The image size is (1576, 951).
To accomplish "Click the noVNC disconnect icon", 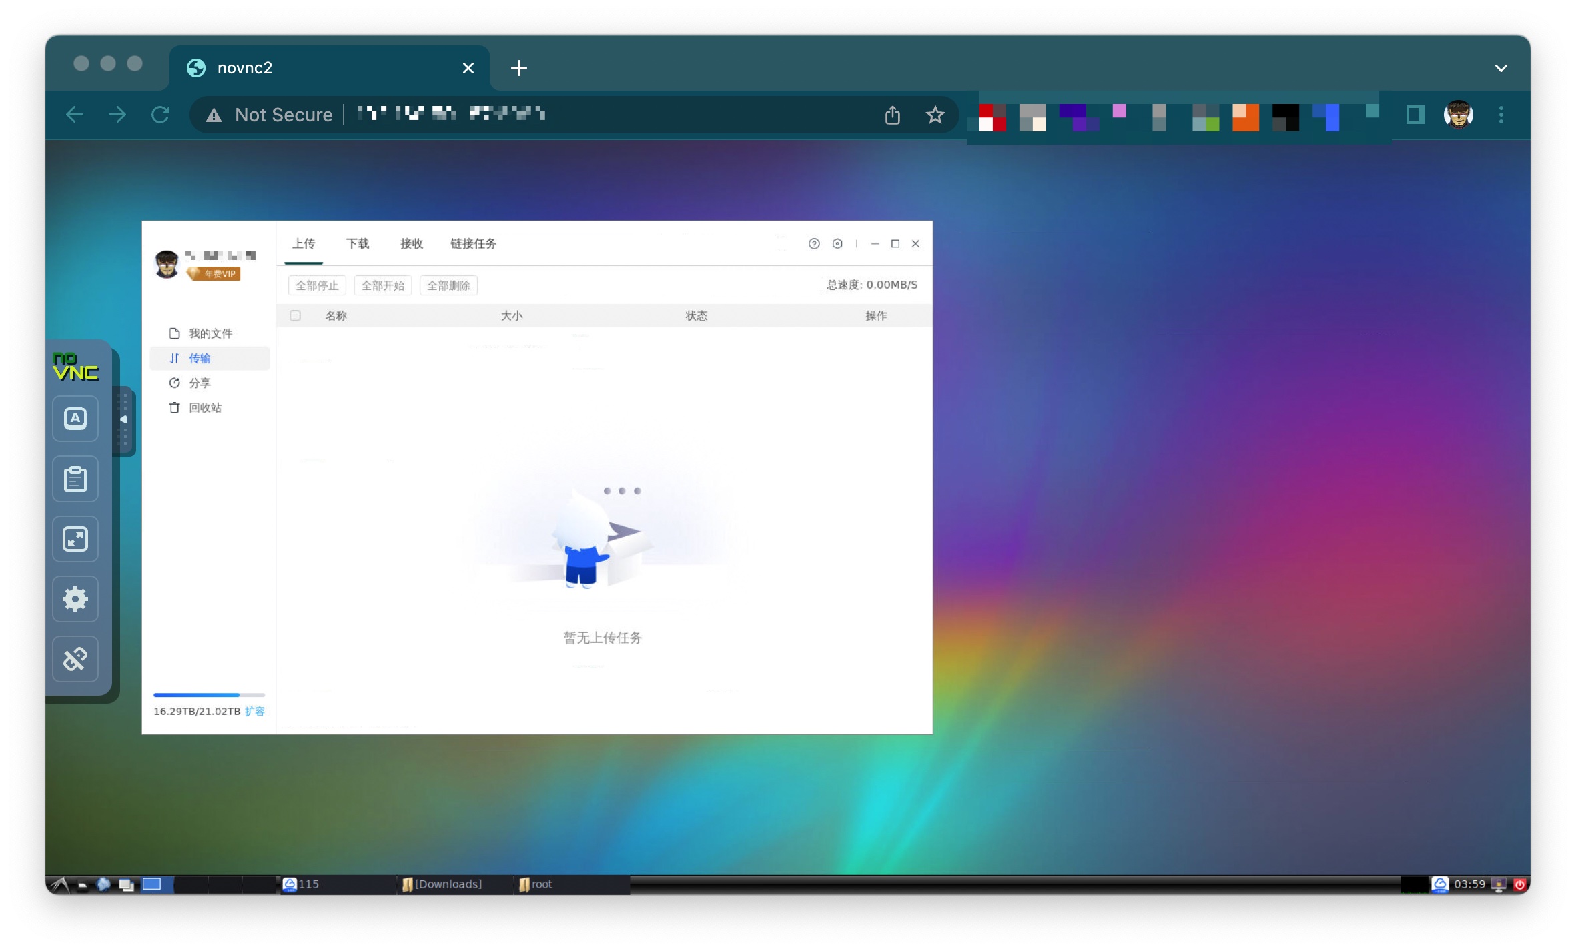I will pyautogui.click(x=75, y=659).
